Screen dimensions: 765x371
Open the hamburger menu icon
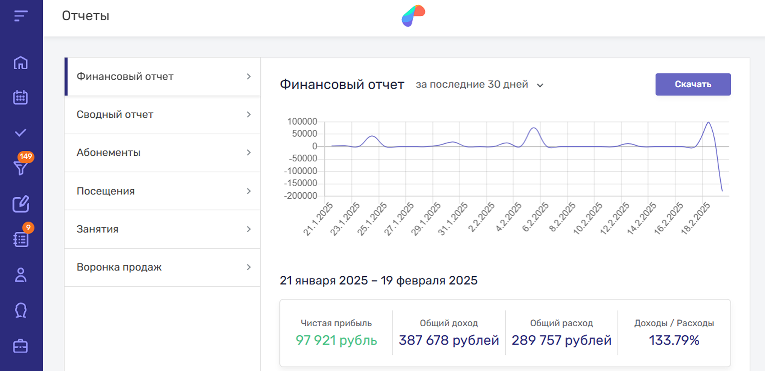[21, 16]
